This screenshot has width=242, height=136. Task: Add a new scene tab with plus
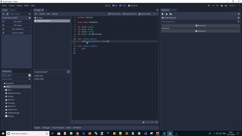click(x=46, y=10)
